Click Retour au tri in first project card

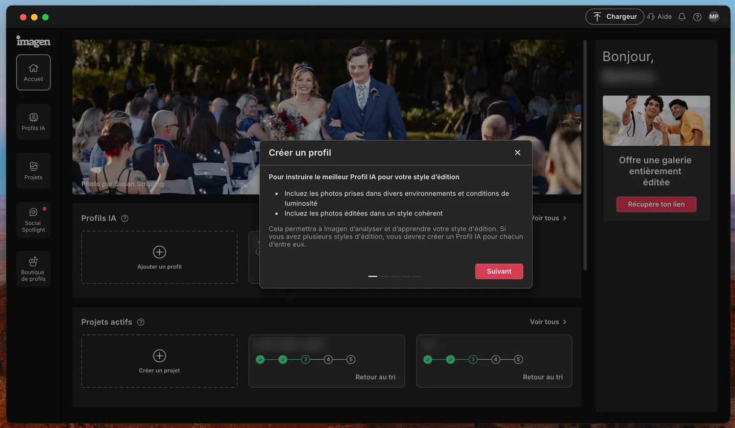tap(375, 377)
